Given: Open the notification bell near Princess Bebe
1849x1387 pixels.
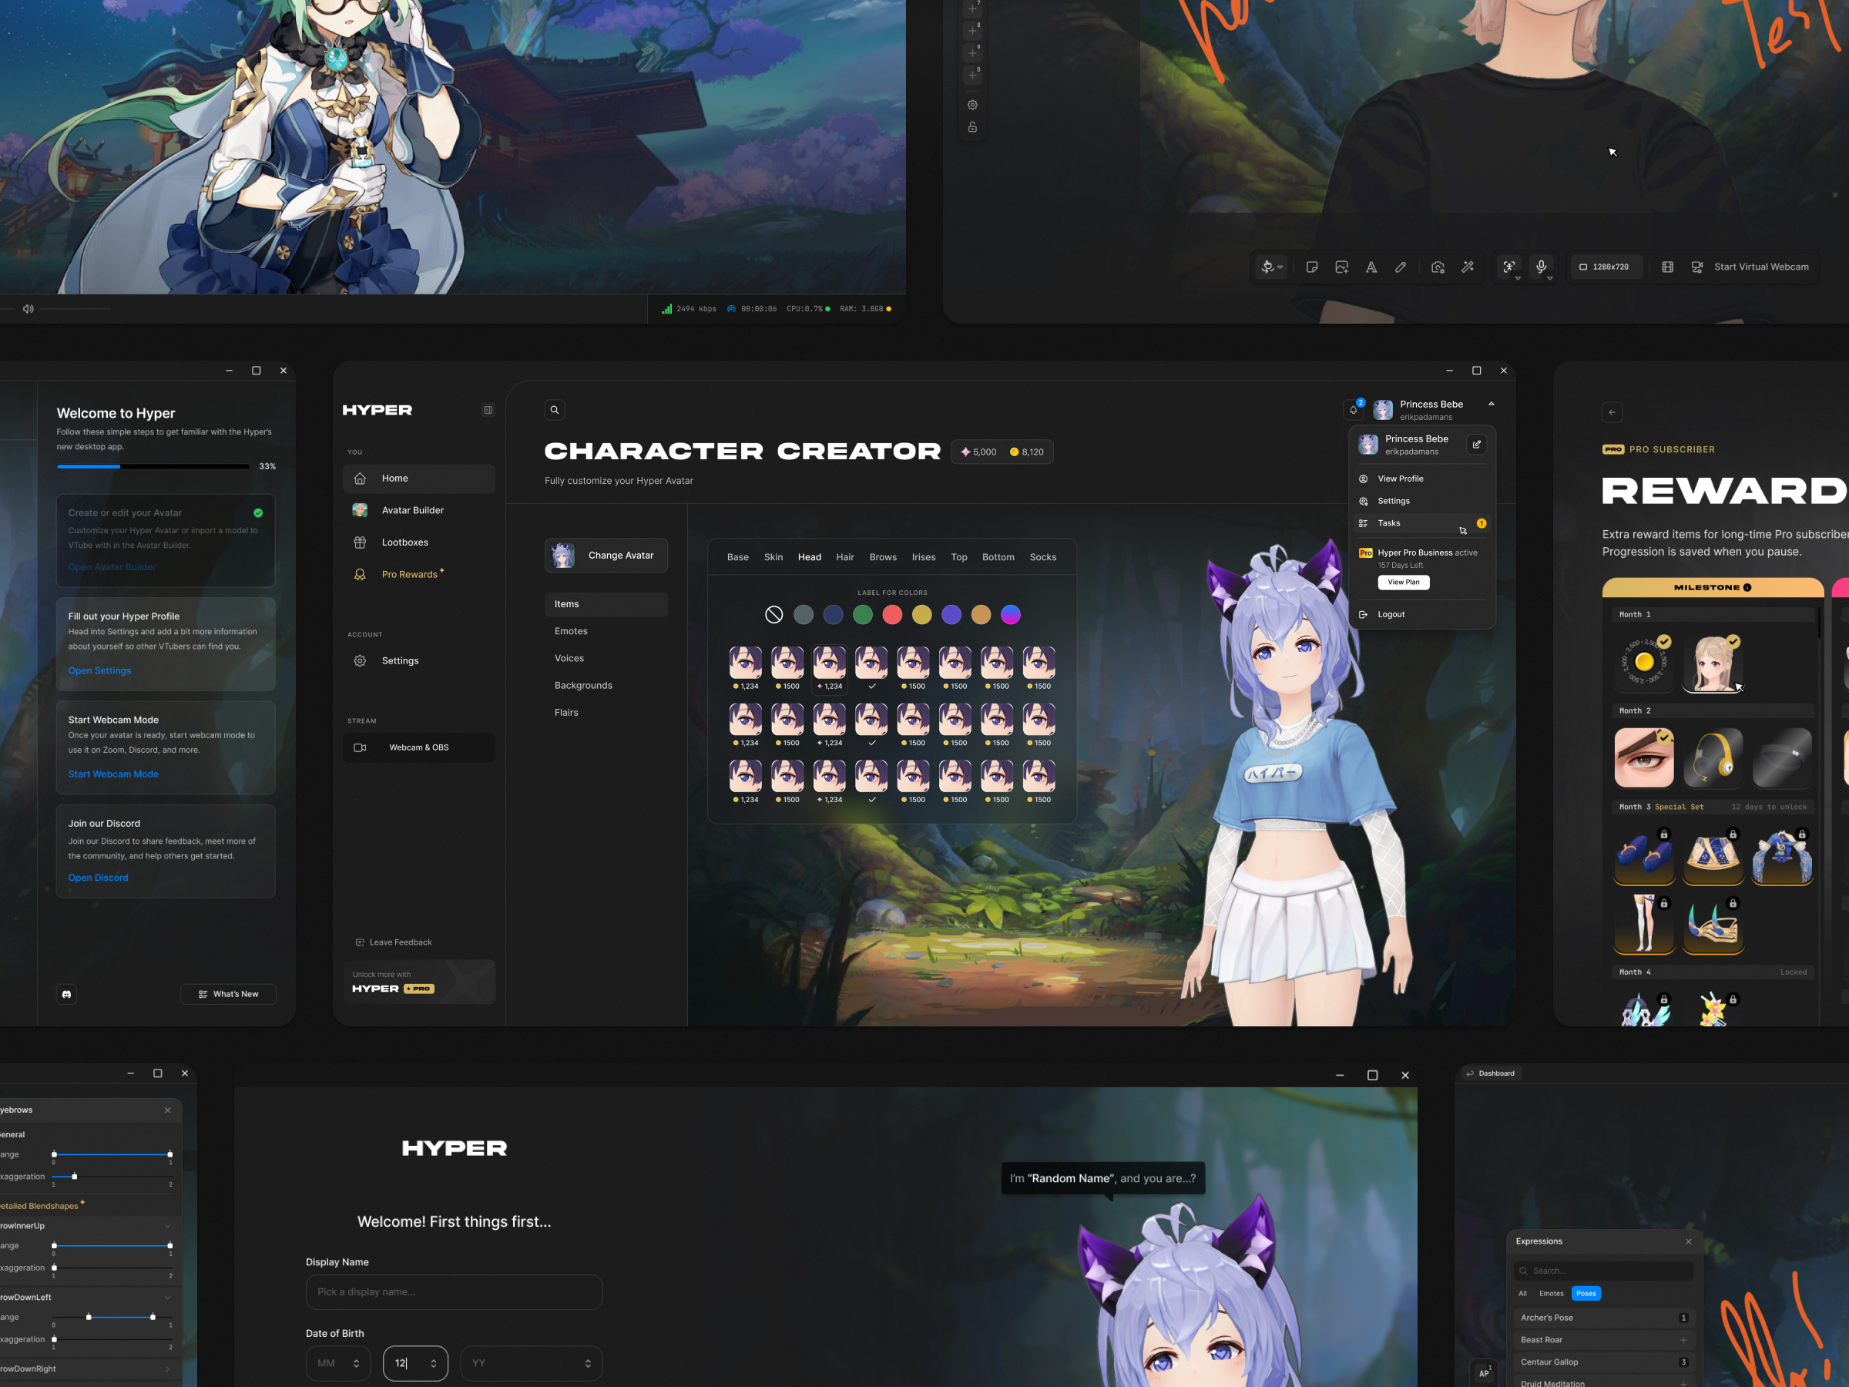Looking at the screenshot, I should 1353,411.
